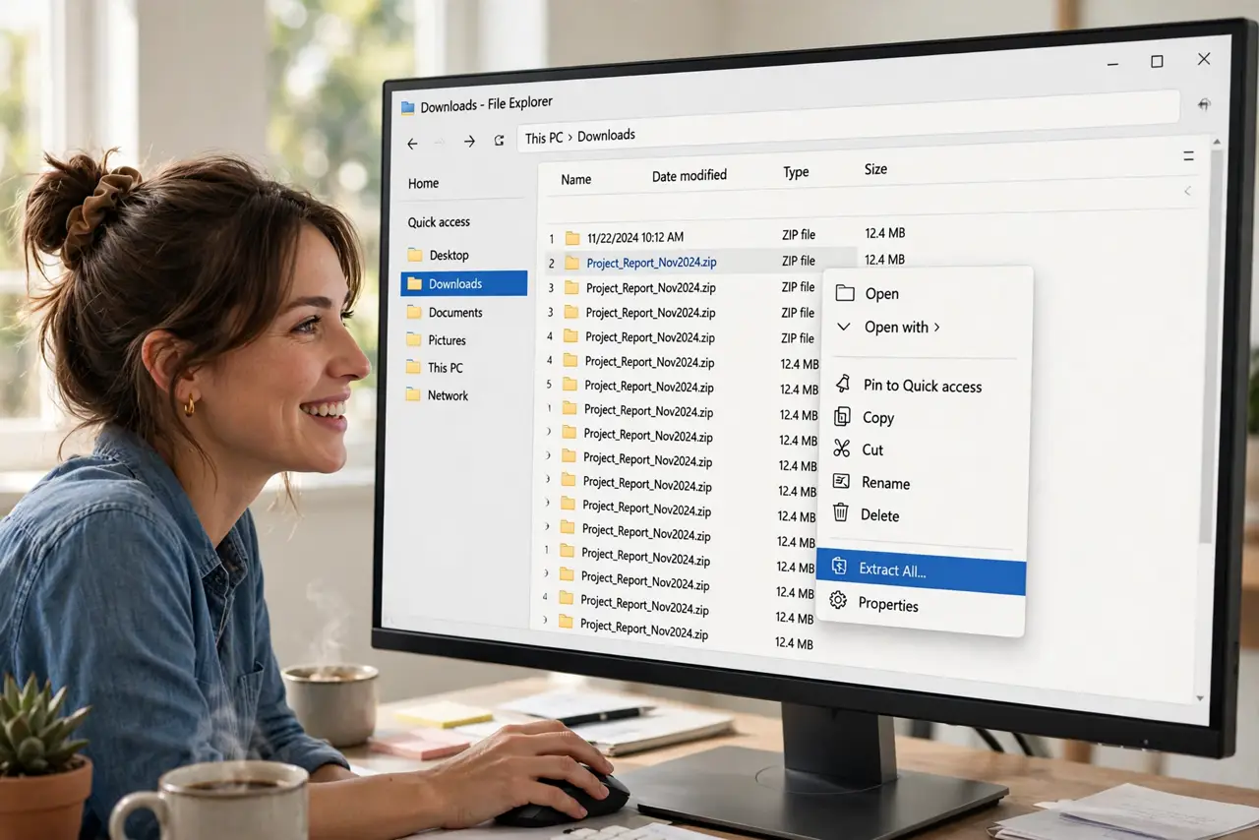Sort files by the Type column
Image resolution: width=1259 pixels, height=840 pixels.
point(796,172)
